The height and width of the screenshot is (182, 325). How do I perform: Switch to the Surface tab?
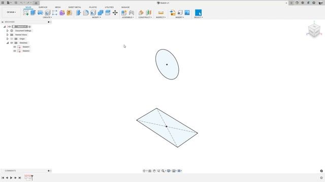(x=43, y=7)
